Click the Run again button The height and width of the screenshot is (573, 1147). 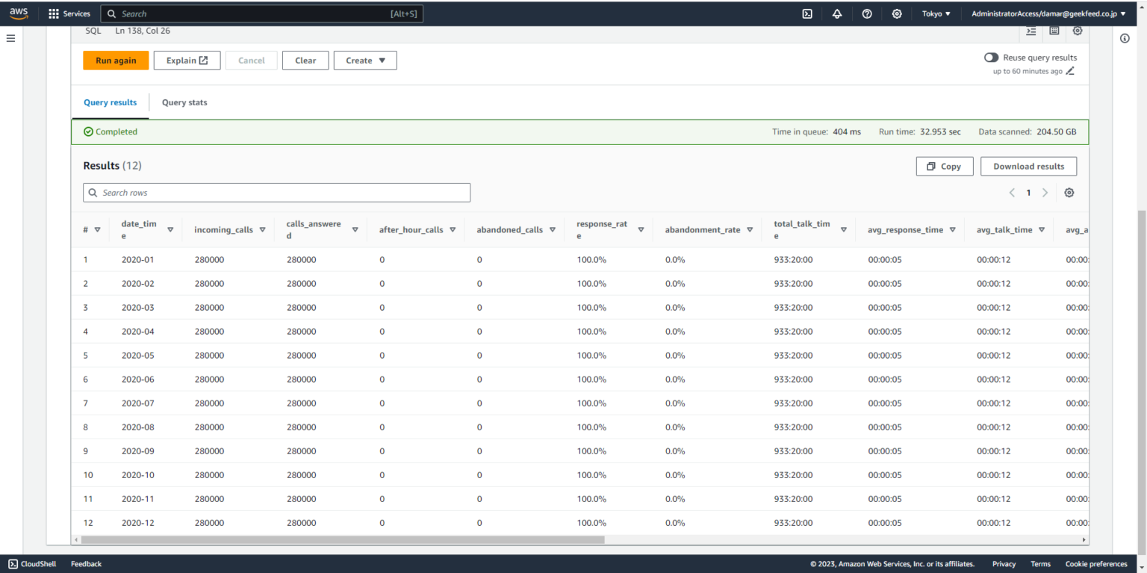coord(116,61)
